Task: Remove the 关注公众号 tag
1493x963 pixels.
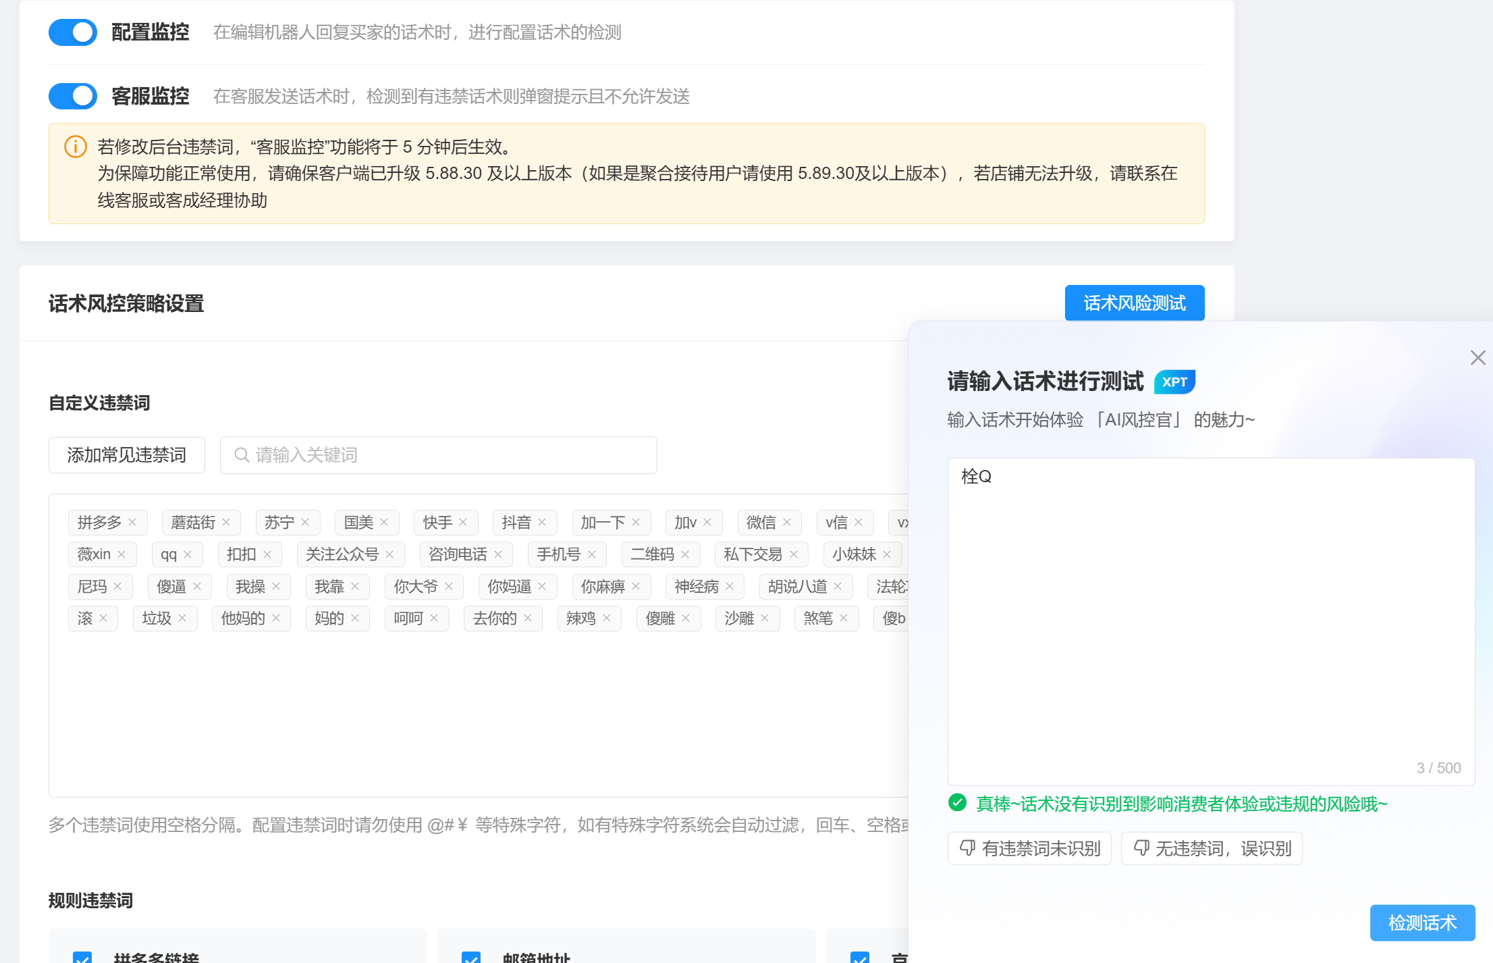Action: pos(389,554)
